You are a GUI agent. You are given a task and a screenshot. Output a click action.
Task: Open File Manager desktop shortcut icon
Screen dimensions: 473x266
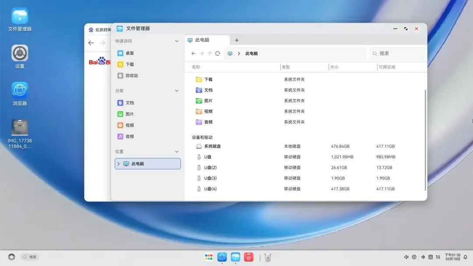(20, 16)
